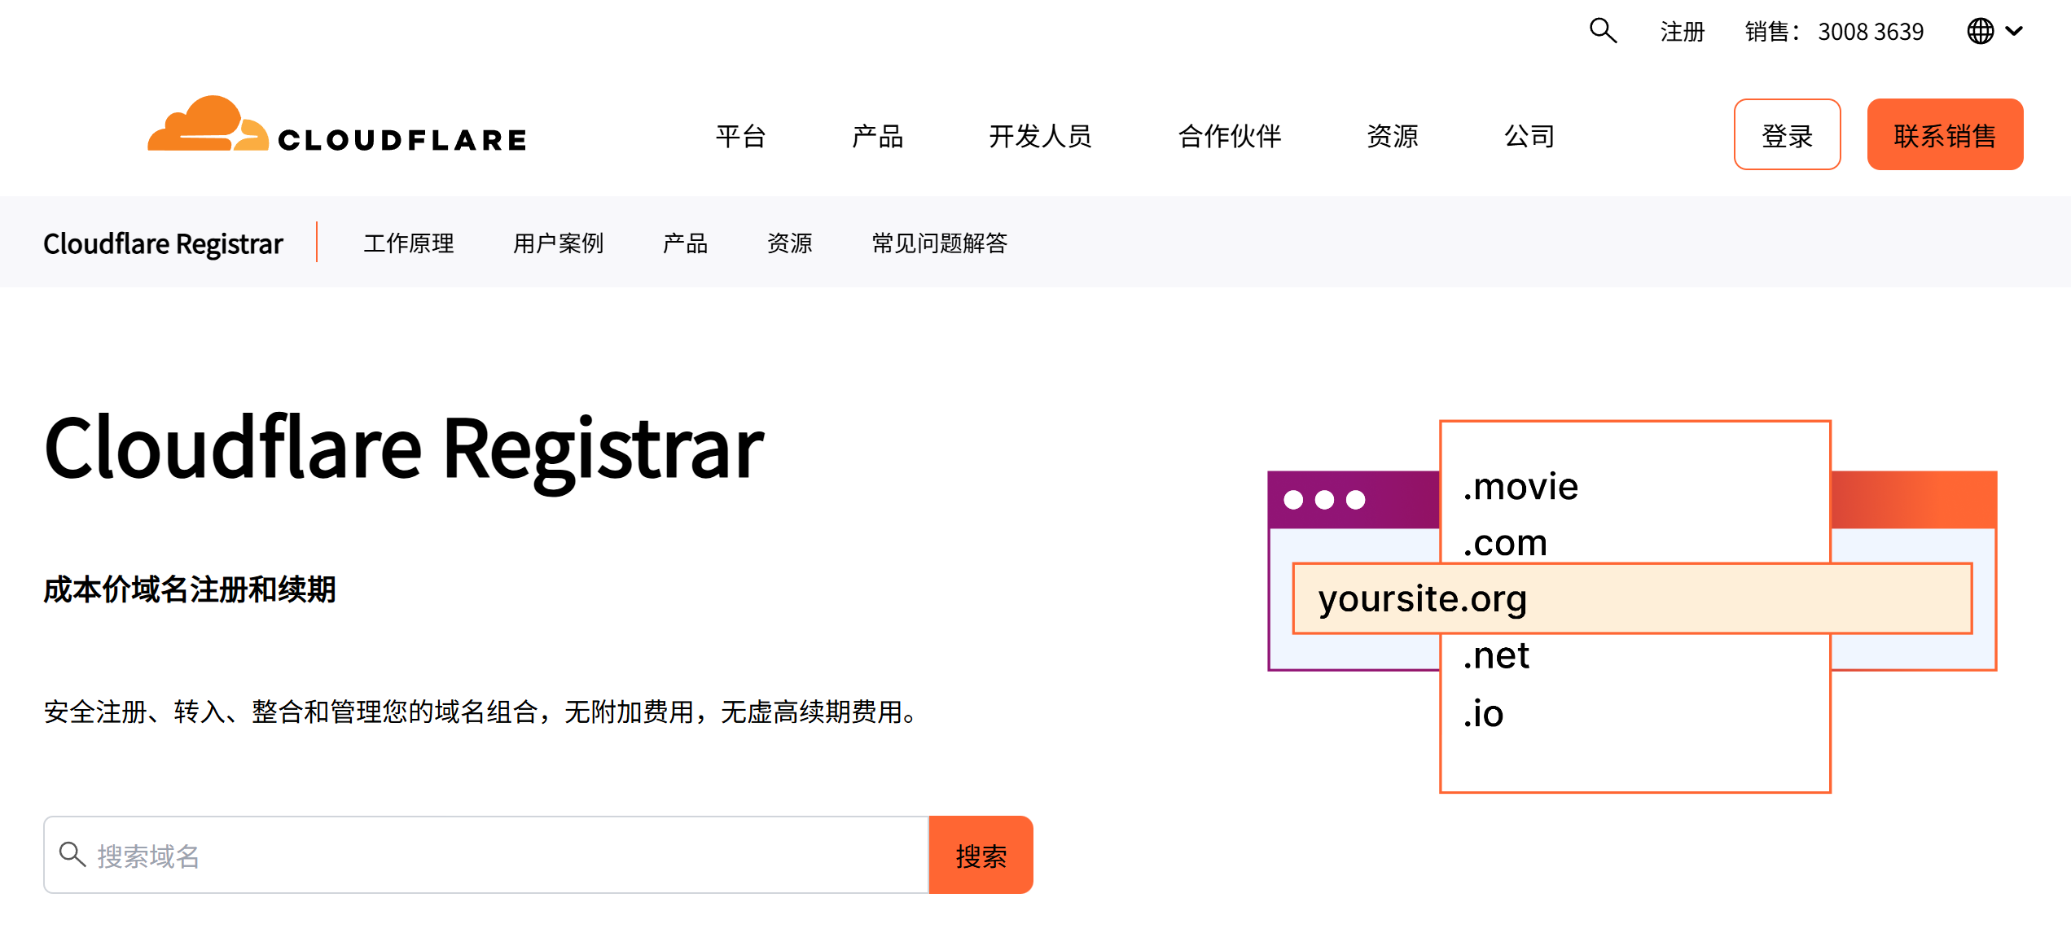Click the yoursite.org illustration box
Image resolution: width=2071 pixels, height=946 pixels.
tap(1631, 598)
